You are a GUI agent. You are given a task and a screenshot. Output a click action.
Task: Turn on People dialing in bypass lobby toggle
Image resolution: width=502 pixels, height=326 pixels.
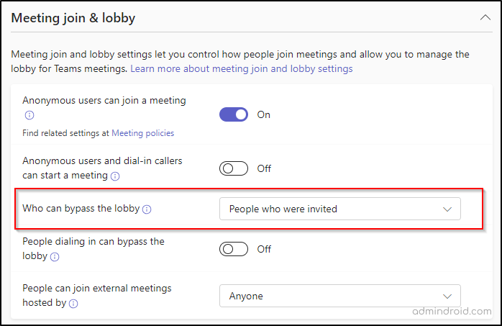tap(234, 249)
